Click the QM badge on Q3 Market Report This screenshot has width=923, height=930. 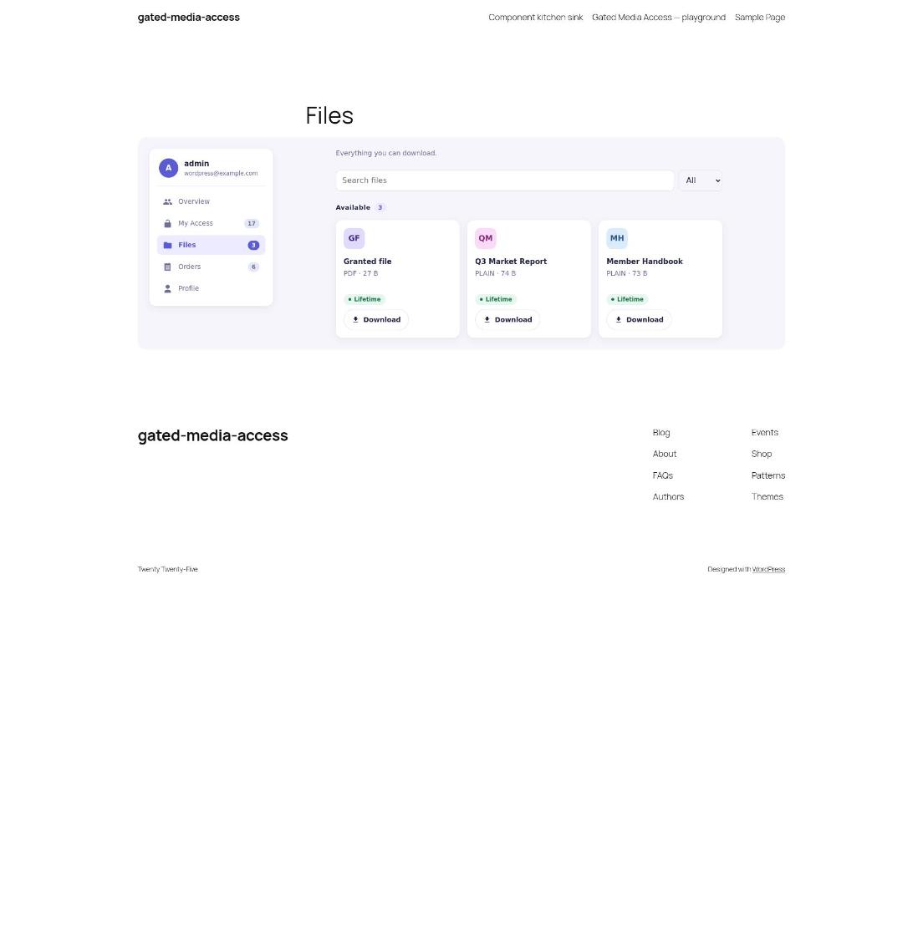coord(486,238)
